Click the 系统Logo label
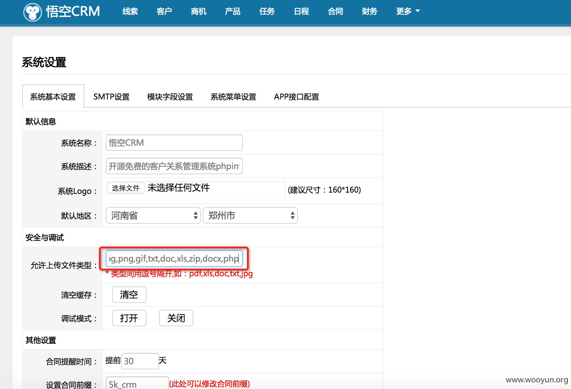571x389 pixels. tap(77, 191)
